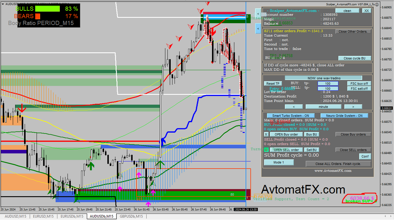
Task: Click 'Verified Support, Test Count = 2' label
Action: pyautogui.click(x=291, y=199)
